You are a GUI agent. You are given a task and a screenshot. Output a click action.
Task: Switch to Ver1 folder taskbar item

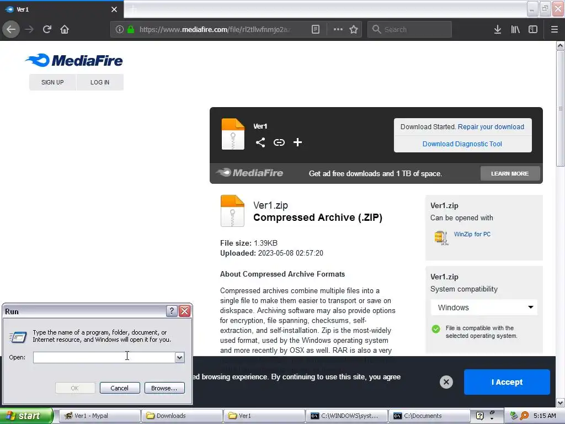pos(264,416)
